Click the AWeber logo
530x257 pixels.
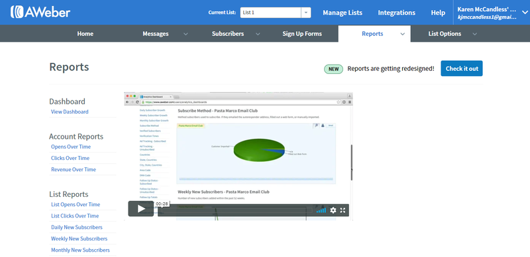click(40, 13)
